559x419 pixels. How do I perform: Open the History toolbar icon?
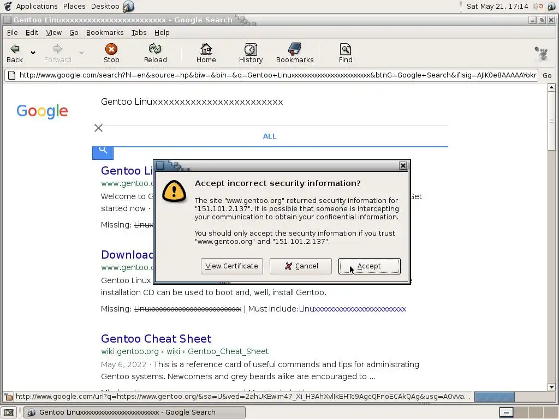tap(251, 49)
